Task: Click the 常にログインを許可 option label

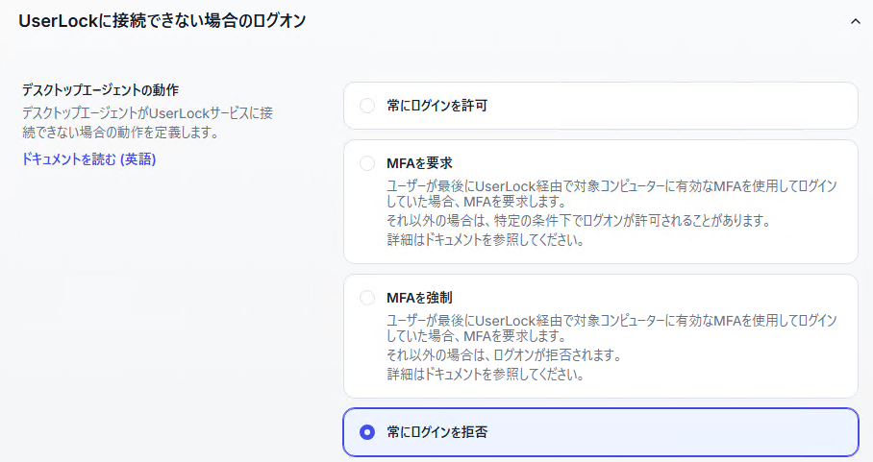Action: pos(437,106)
